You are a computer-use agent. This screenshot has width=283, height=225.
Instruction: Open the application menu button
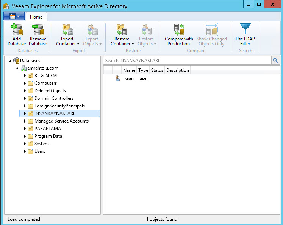(14, 16)
